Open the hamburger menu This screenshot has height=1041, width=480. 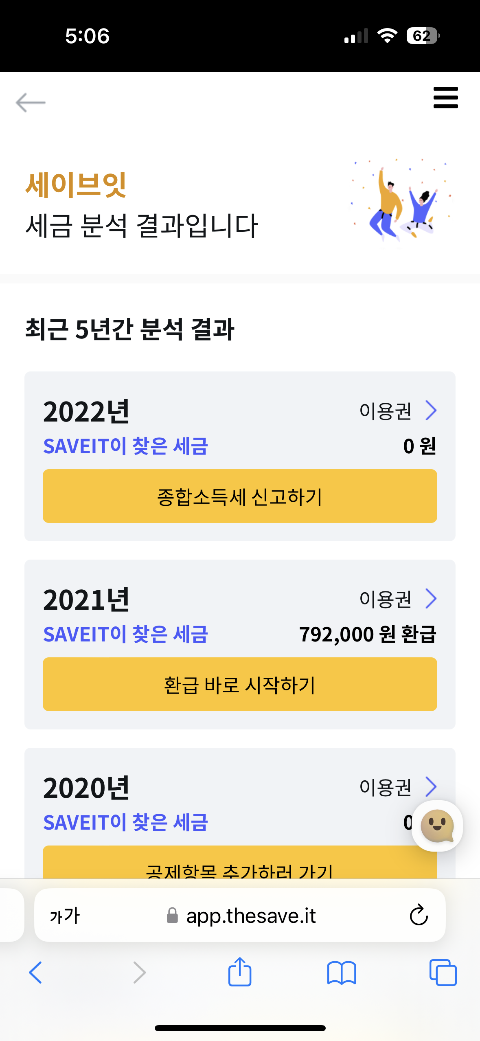445,98
